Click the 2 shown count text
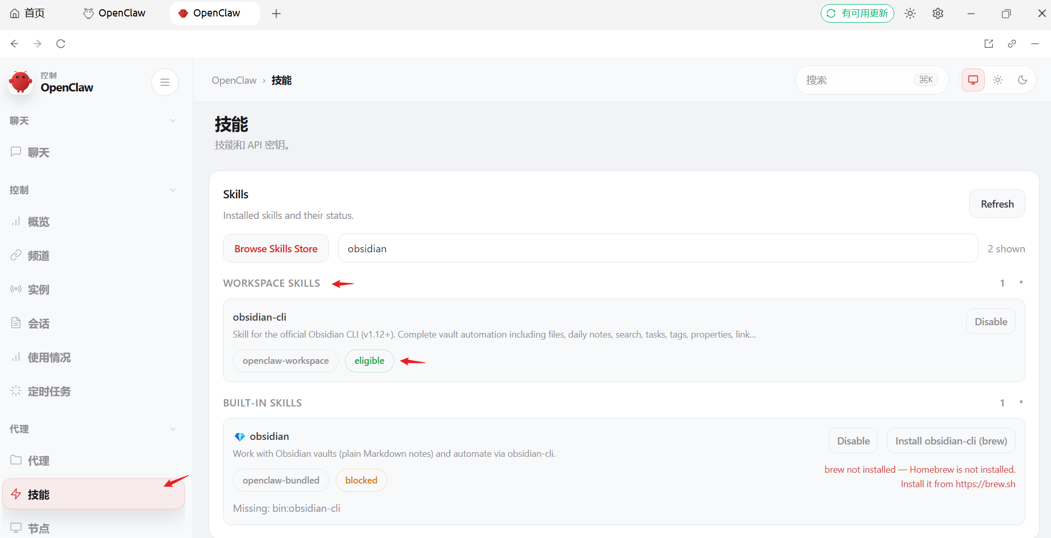 coord(1006,249)
